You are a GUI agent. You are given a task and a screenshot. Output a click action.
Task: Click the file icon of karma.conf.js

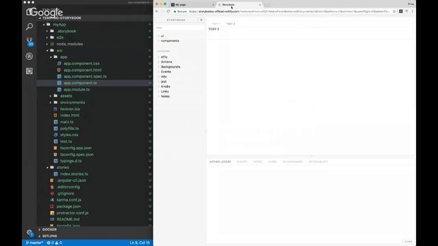click(52, 200)
